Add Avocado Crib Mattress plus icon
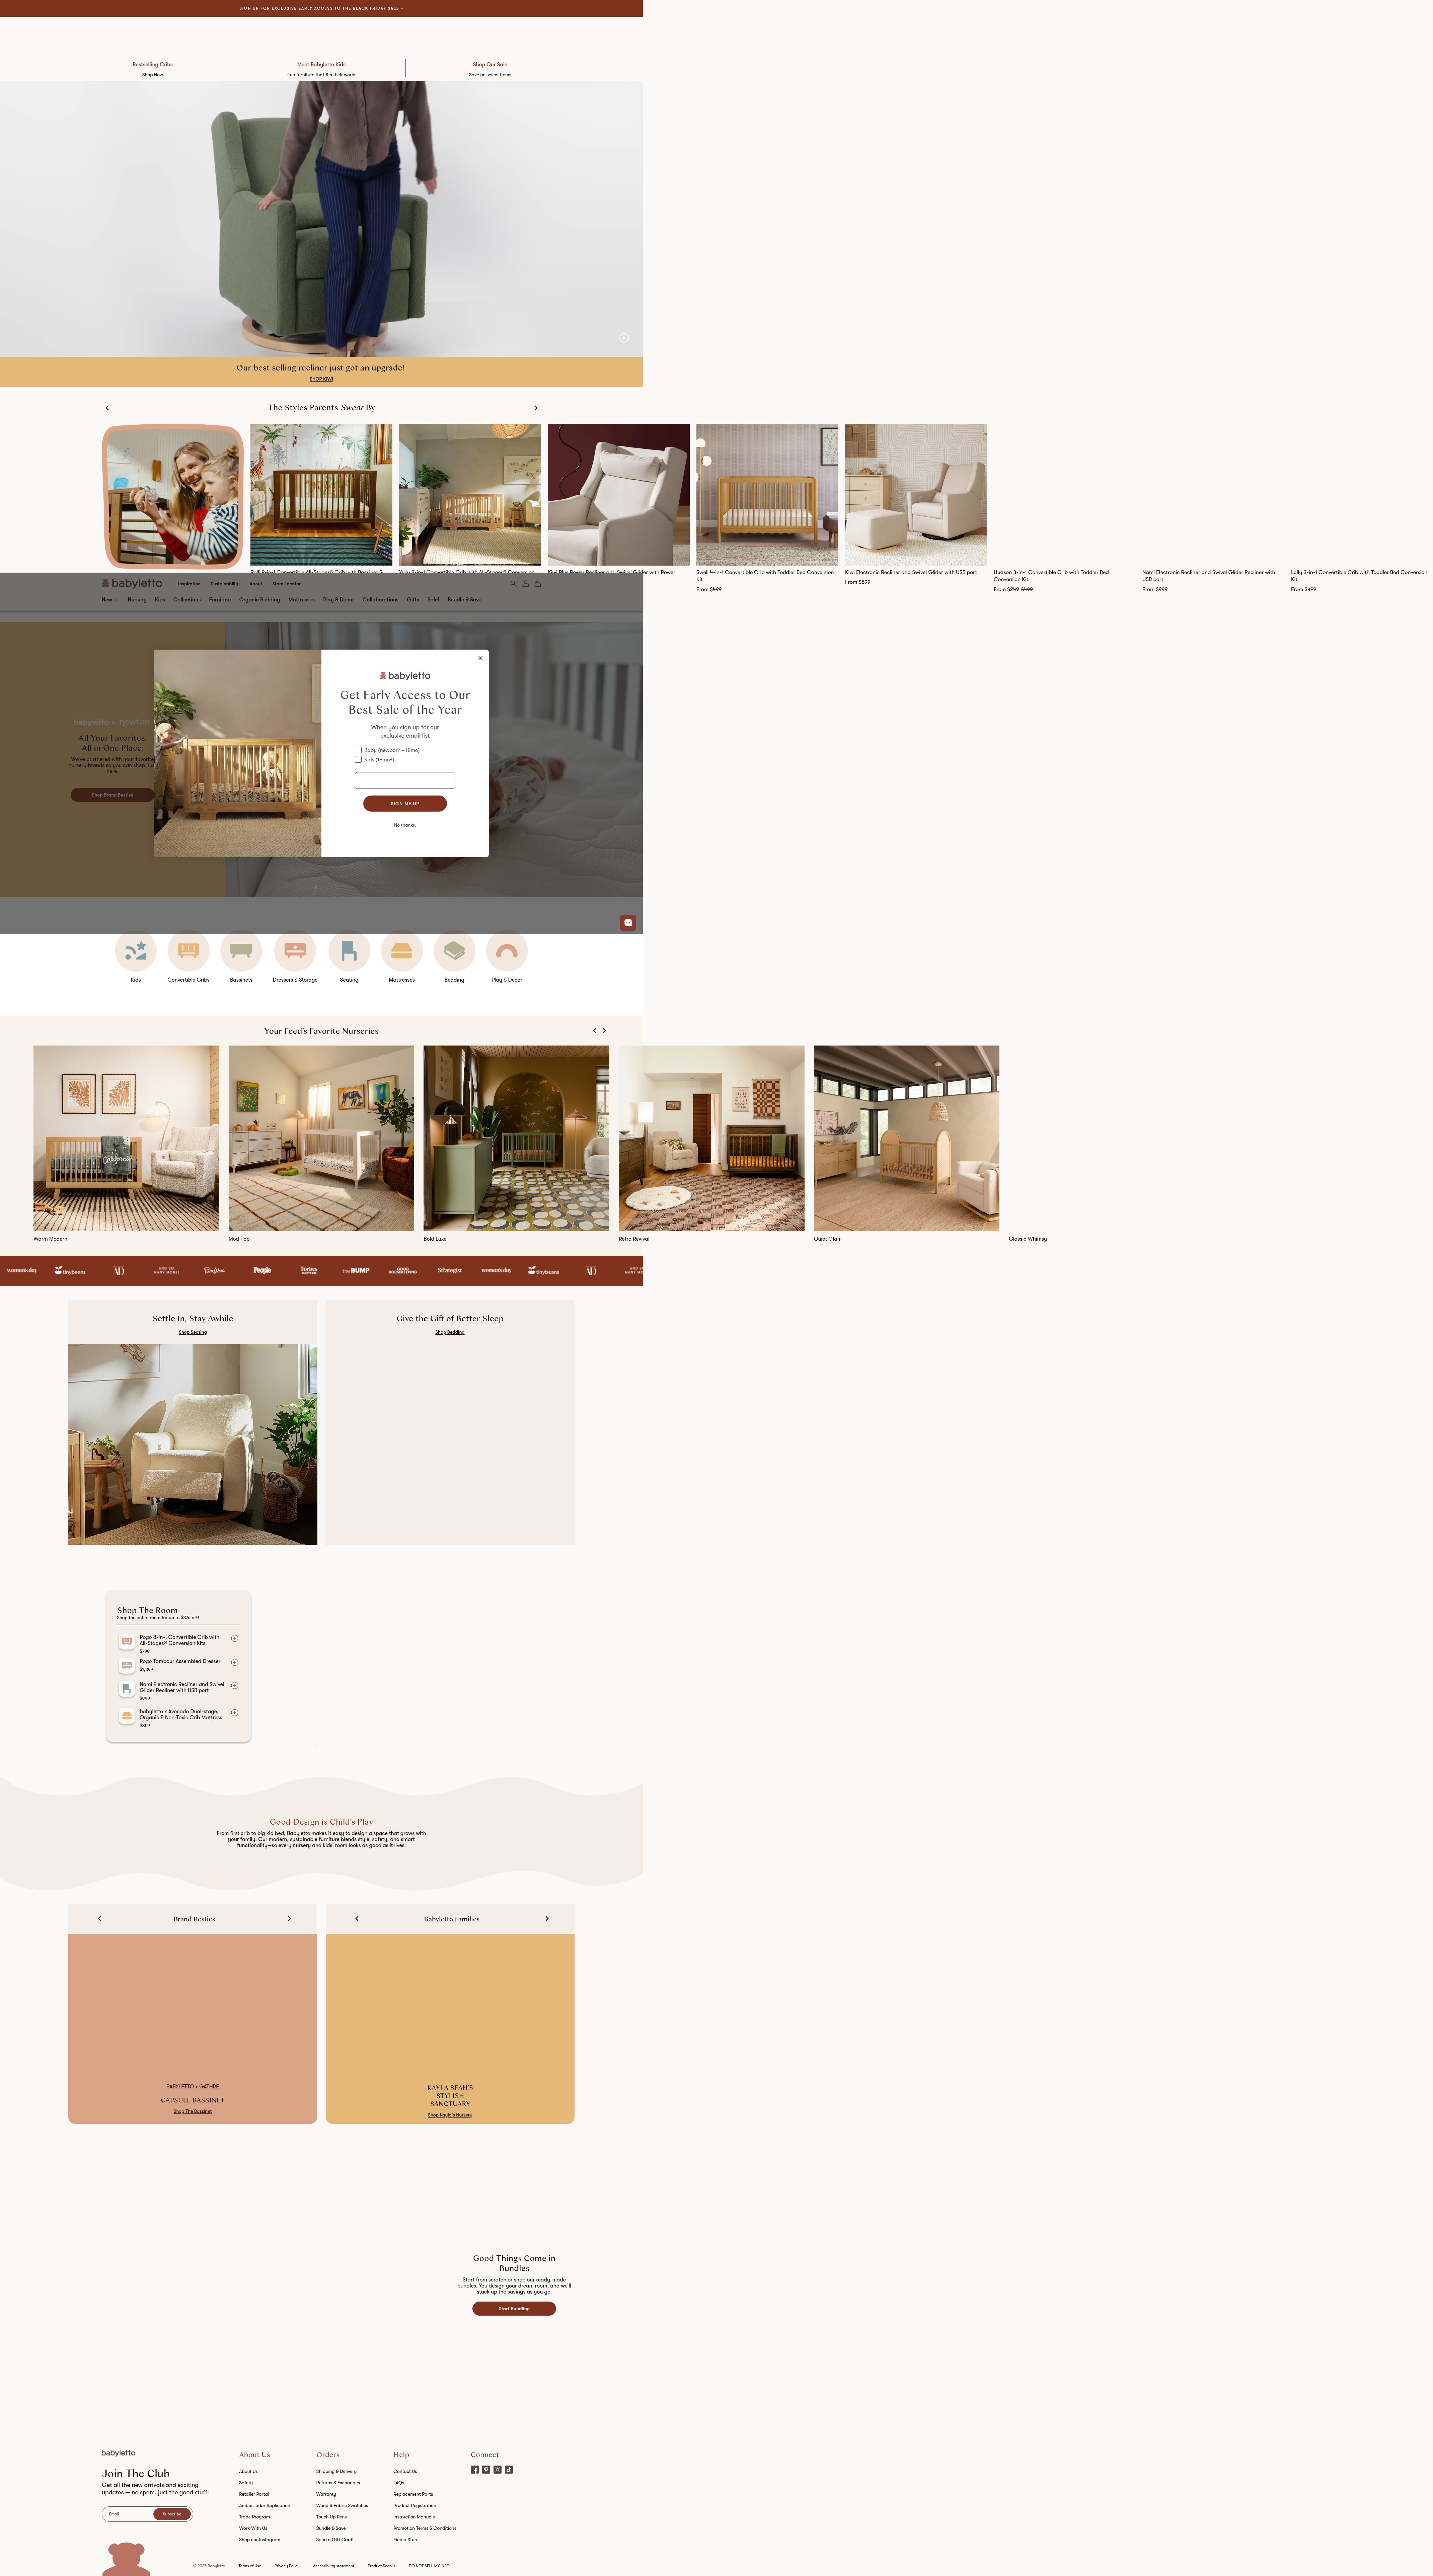This screenshot has height=2576, width=1433. (235, 1713)
